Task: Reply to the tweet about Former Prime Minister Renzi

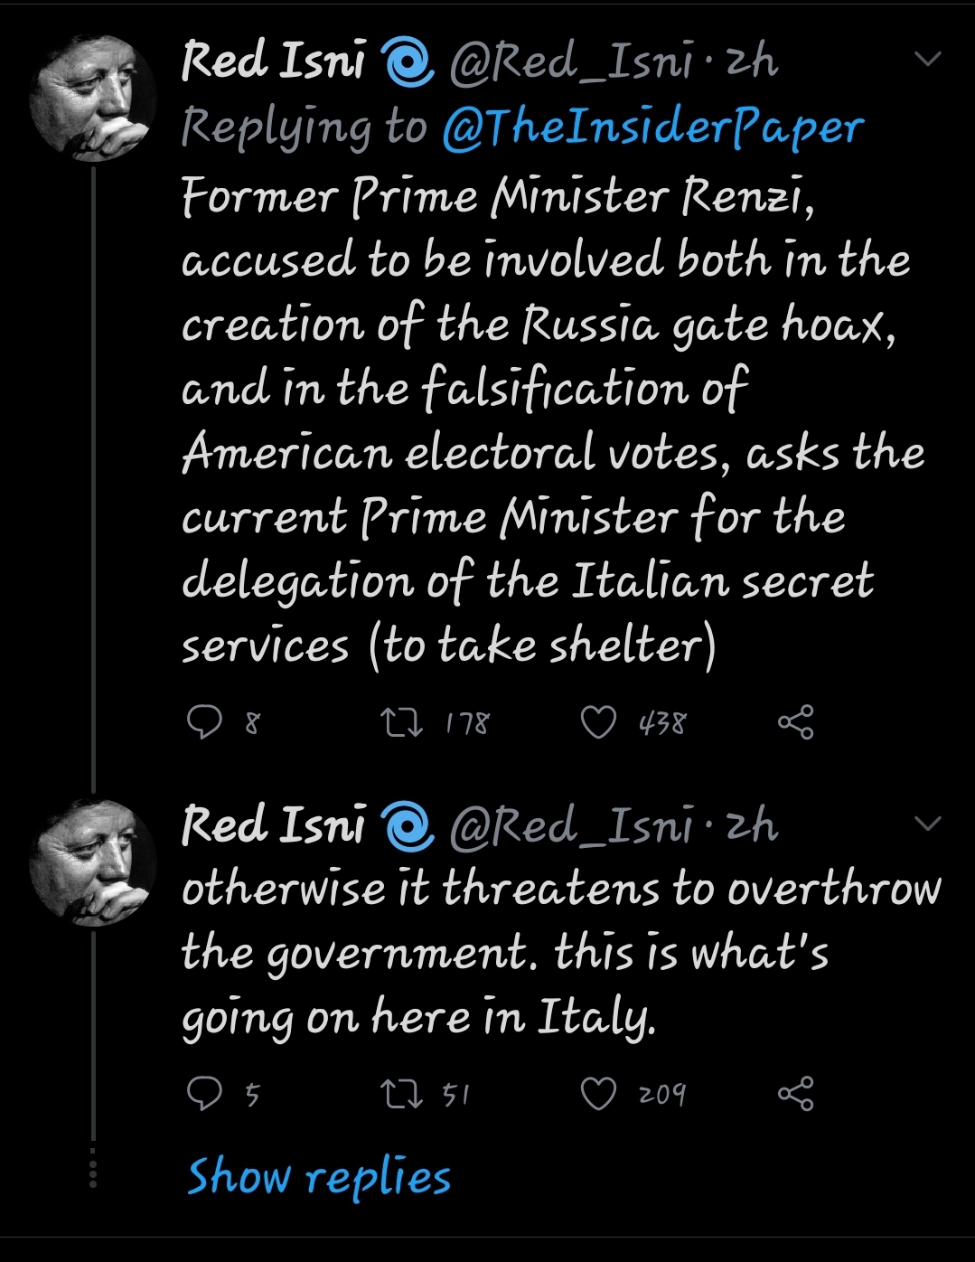Action: 204,722
